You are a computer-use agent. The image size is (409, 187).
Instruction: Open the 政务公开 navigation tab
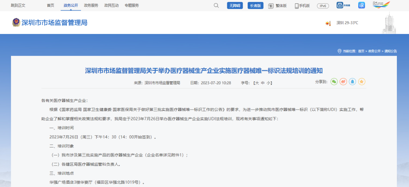click(x=71, y=5)
